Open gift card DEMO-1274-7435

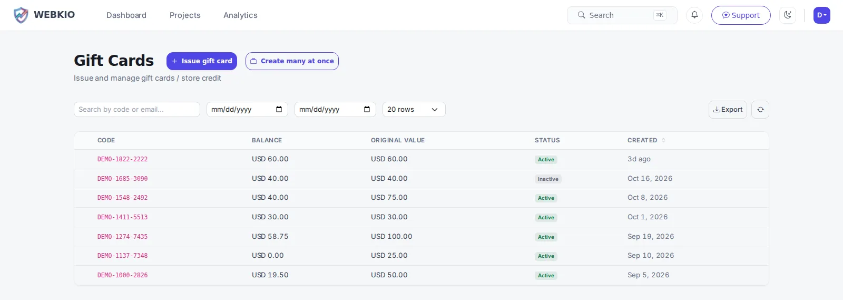pos(122,237)
